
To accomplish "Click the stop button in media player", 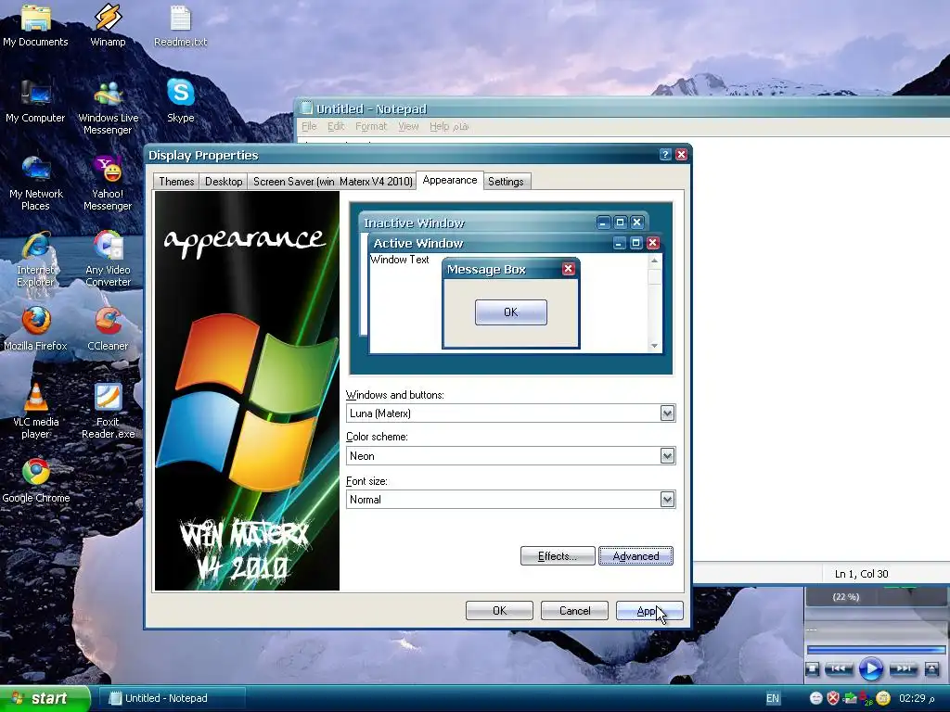I will (813, 669).
